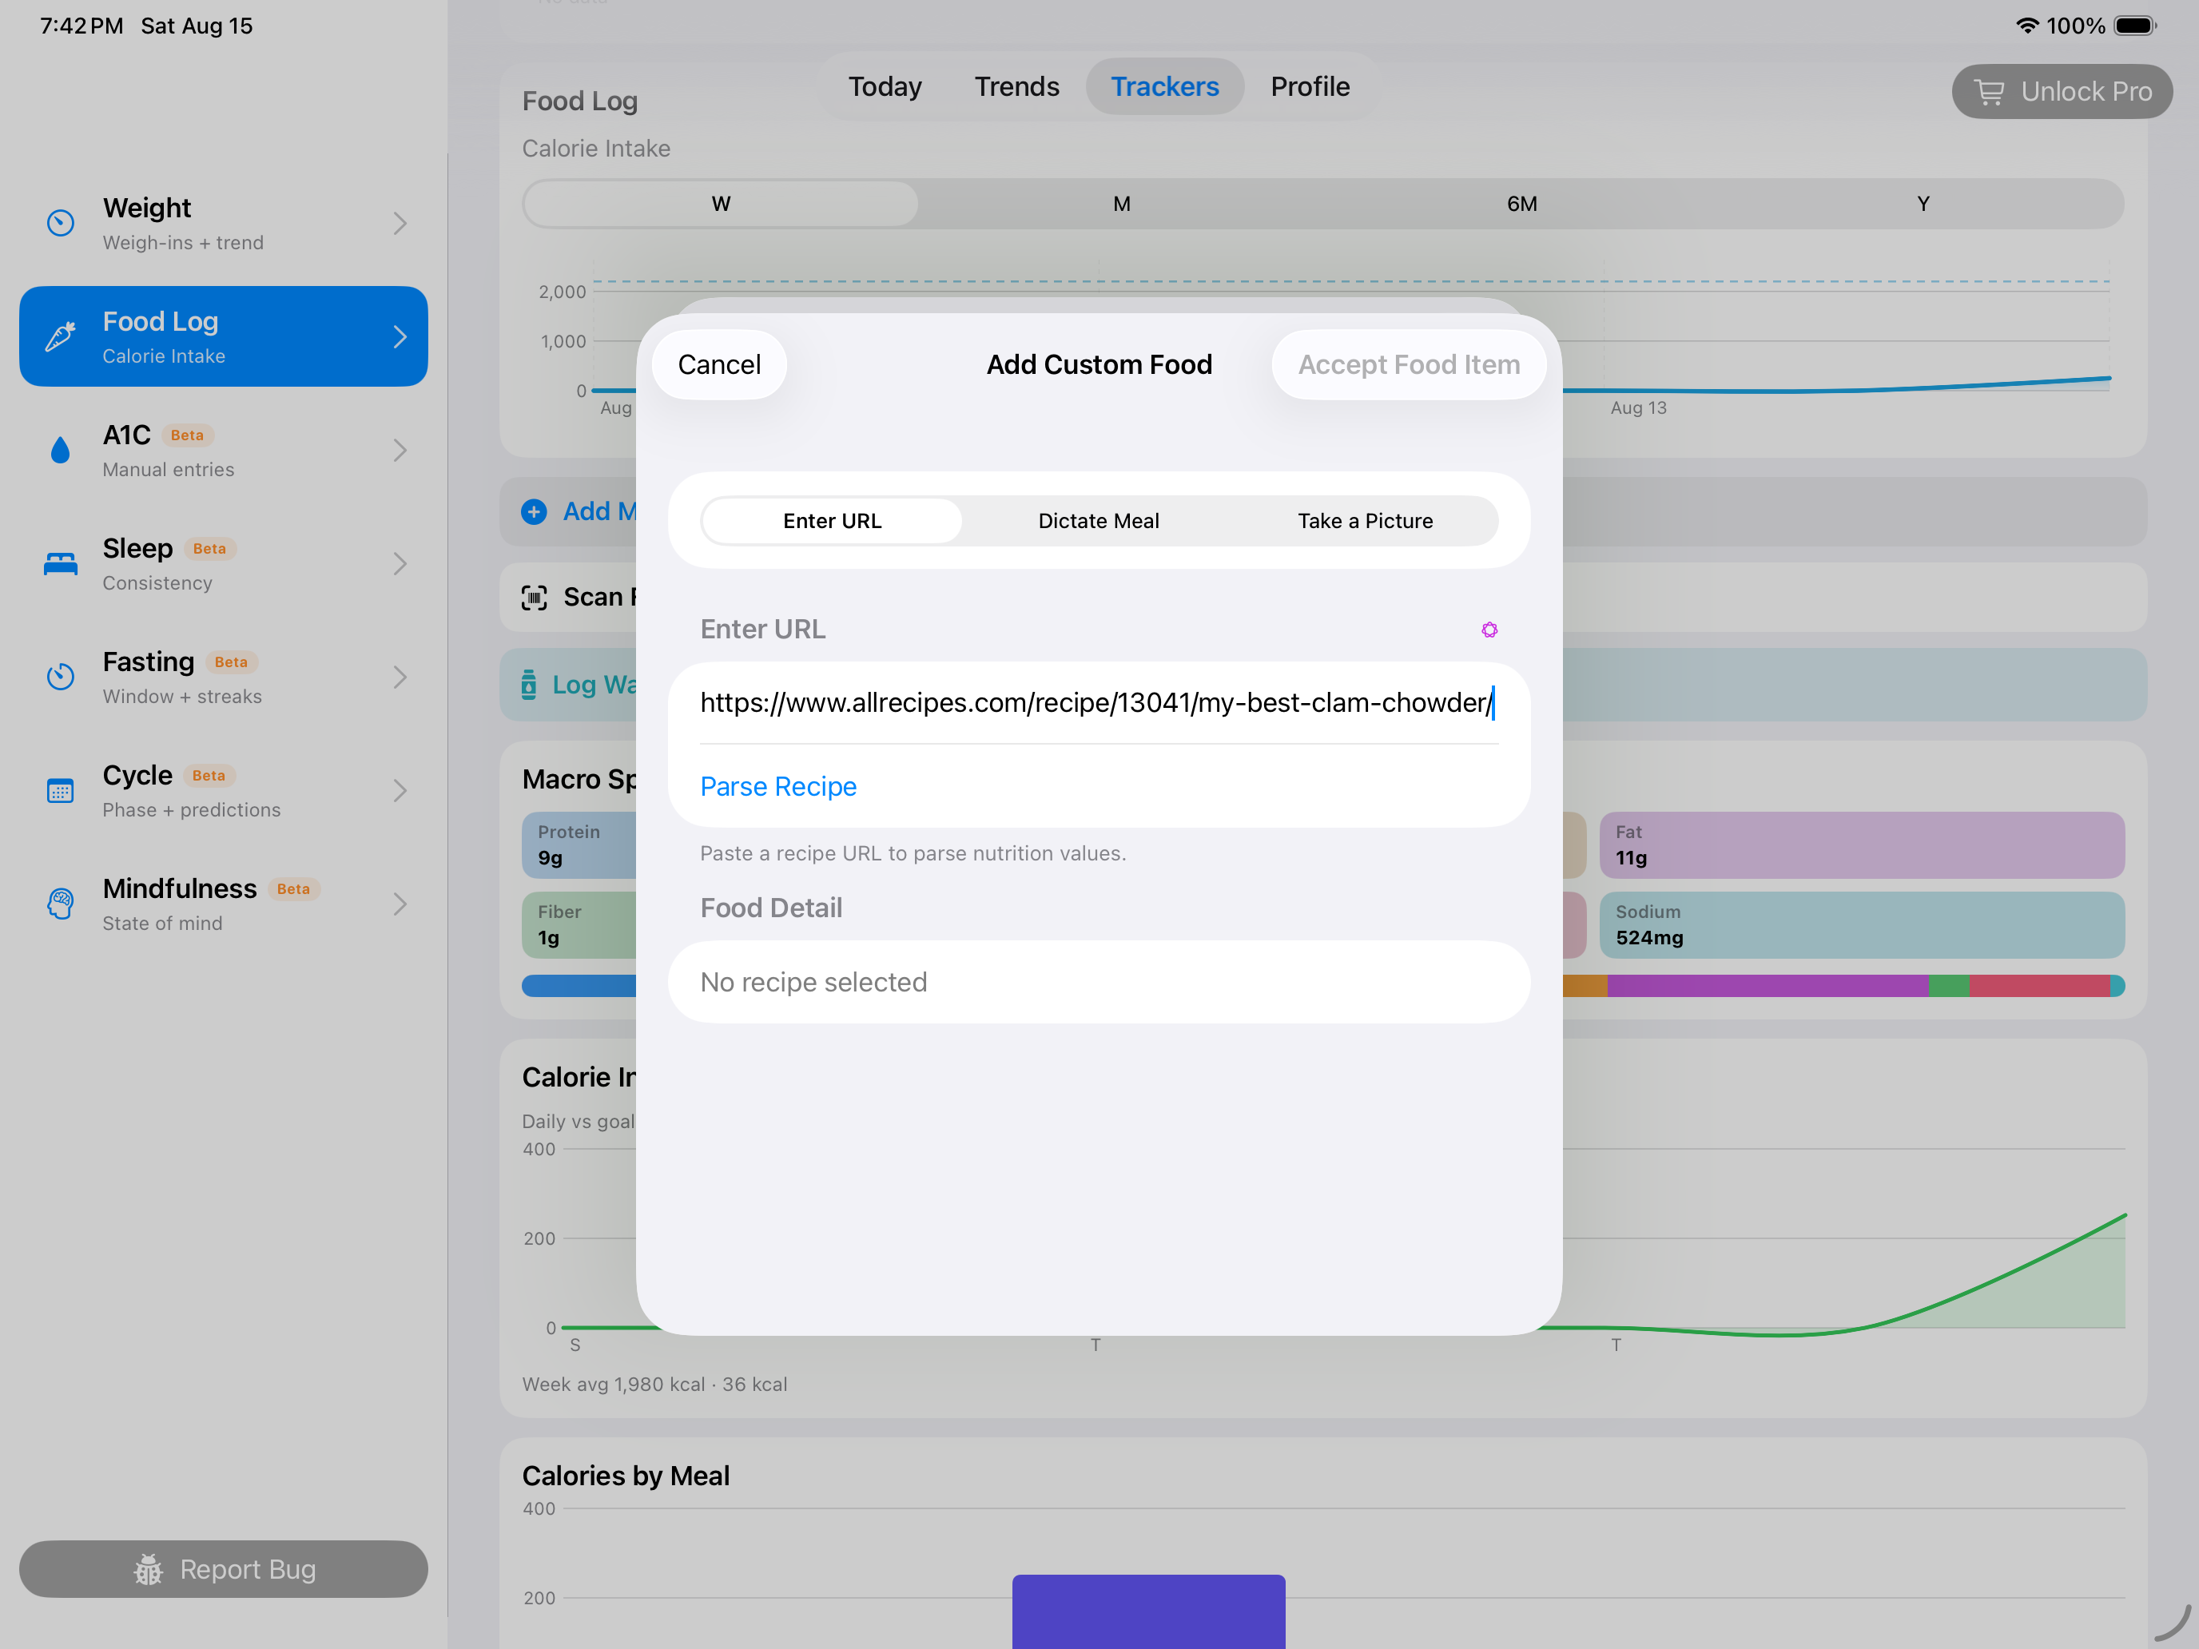The width and height of the screenshot is (2199, 1649).
Task: Click the clock showing 7:42 PM
Action: (x=82, y=26)
